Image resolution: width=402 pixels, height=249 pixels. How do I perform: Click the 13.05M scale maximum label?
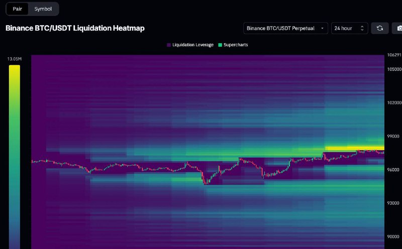(x=15, y=59)
